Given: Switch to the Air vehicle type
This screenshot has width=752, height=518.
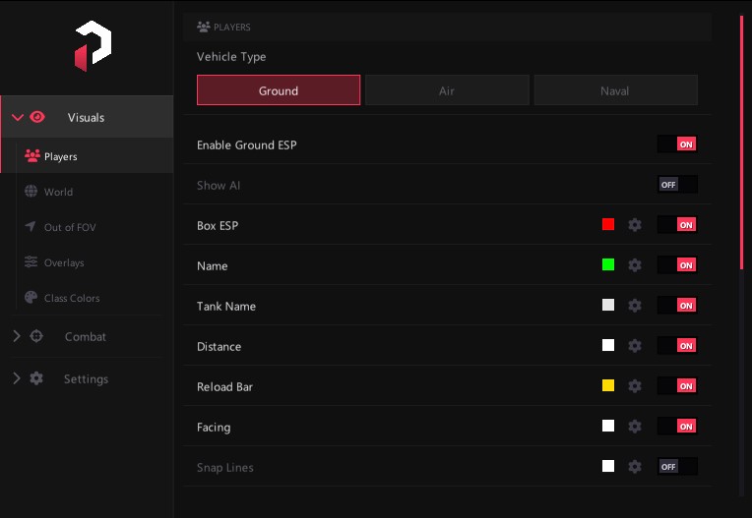Looking at the screenshot, I should click(x=447, y=90).
